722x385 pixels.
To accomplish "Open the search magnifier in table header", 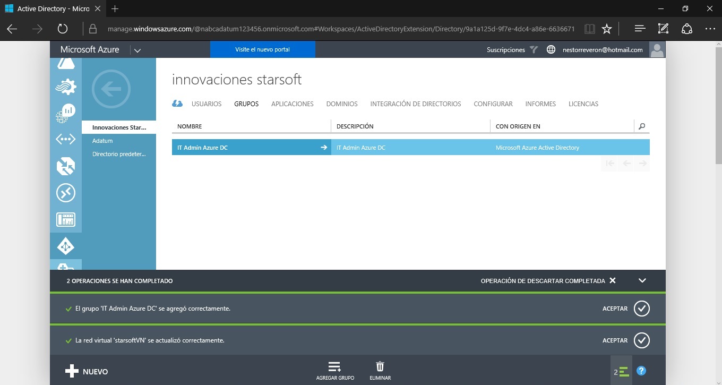I will point(642,126).
